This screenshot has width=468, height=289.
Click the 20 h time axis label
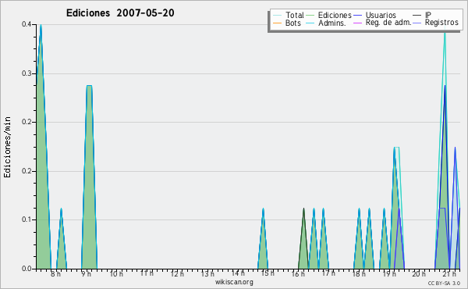[419, 273]
